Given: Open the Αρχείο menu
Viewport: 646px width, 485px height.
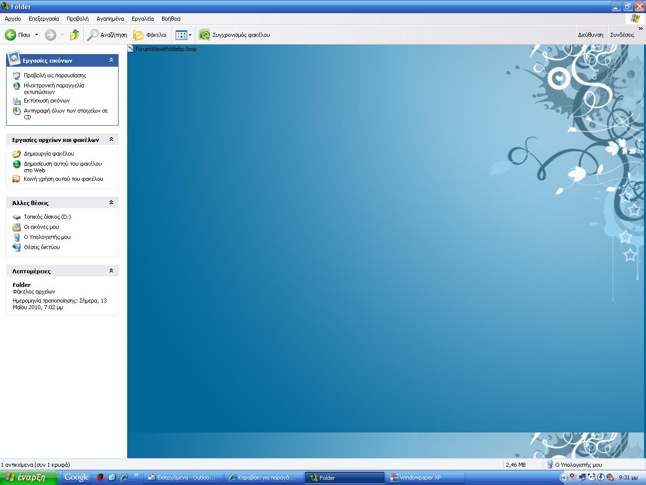Looking at the screenshot, I should coord(13,19).
